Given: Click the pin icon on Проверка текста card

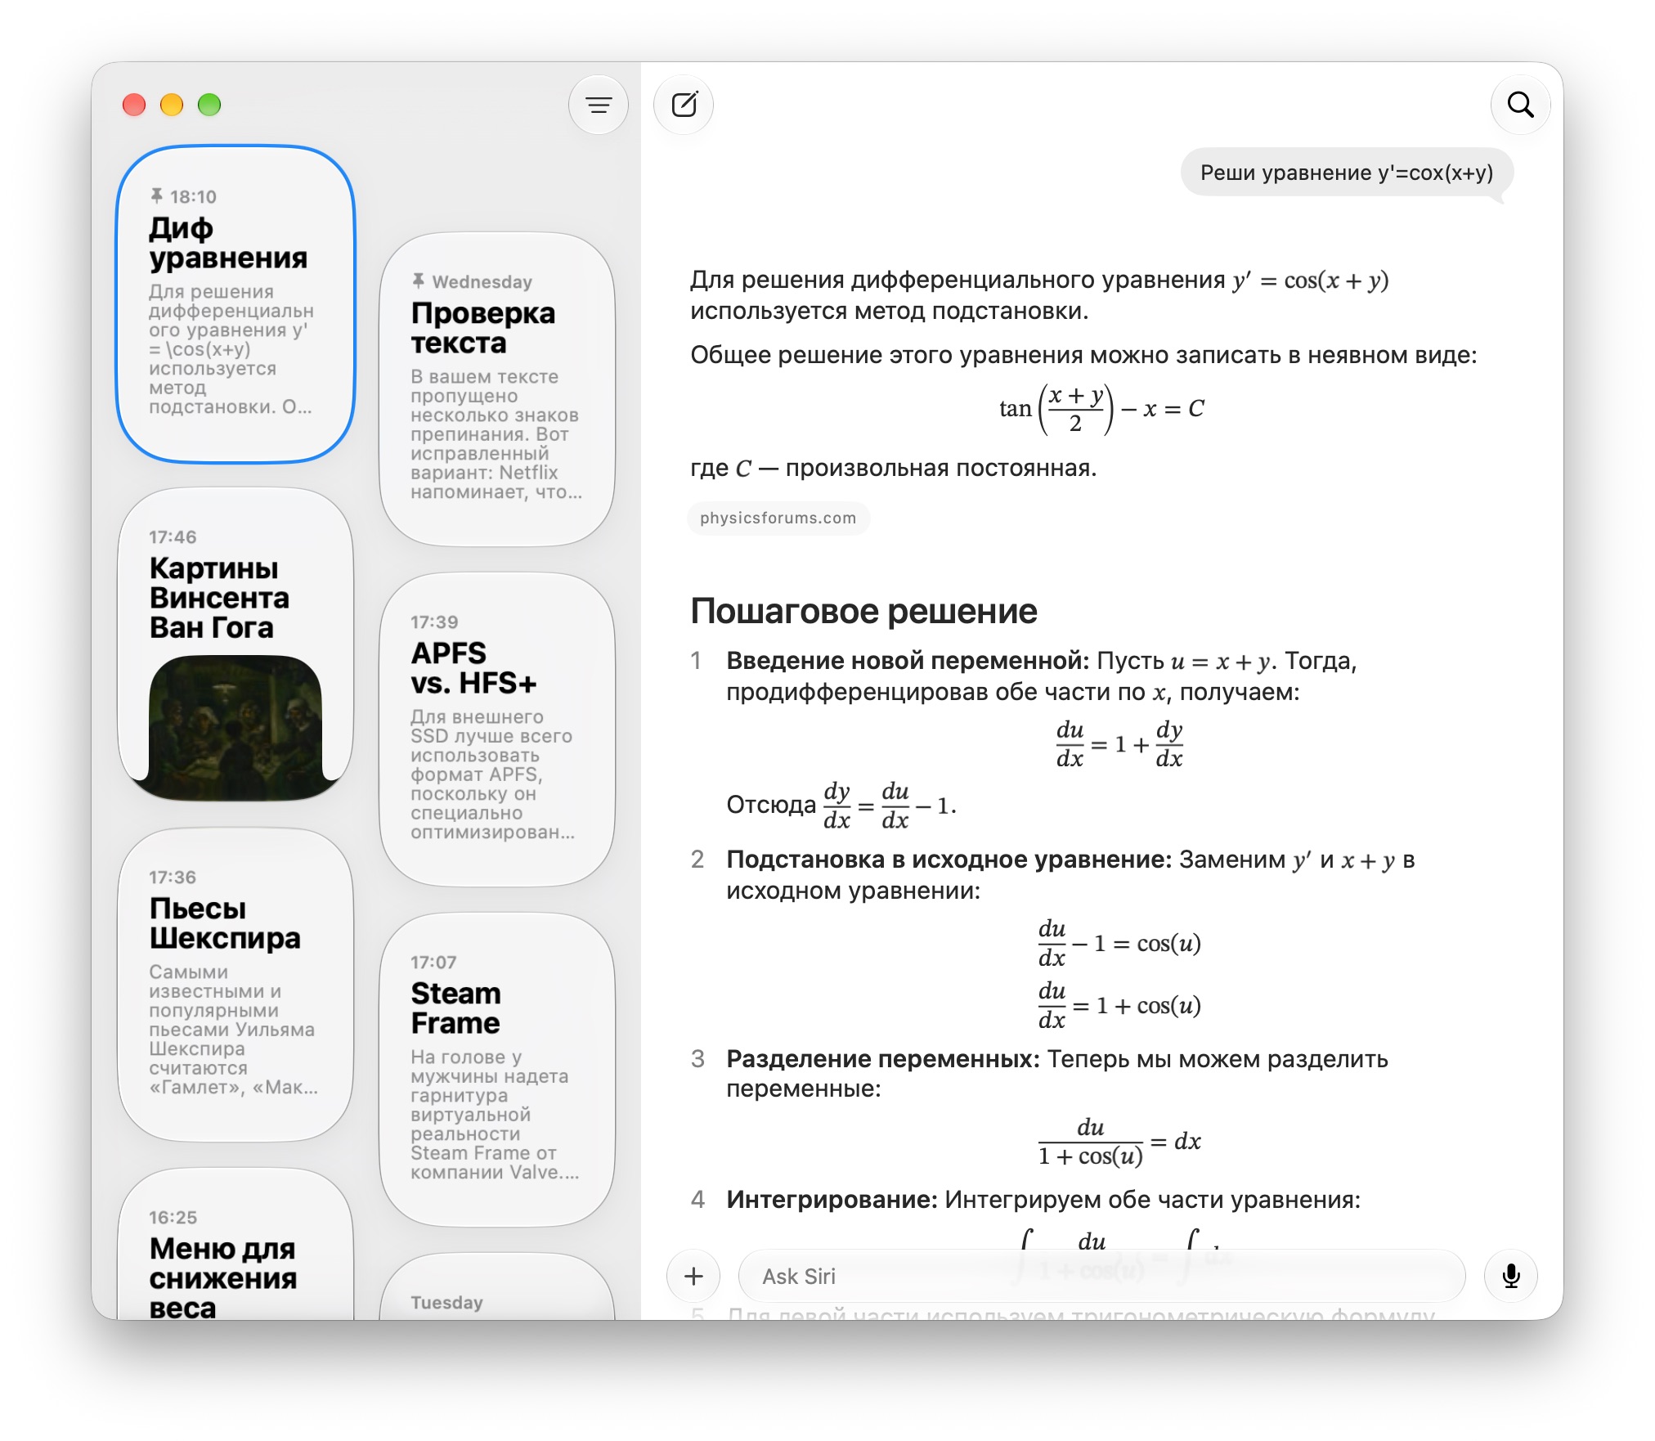Looking at the screenshot, I should pos(418,281).
